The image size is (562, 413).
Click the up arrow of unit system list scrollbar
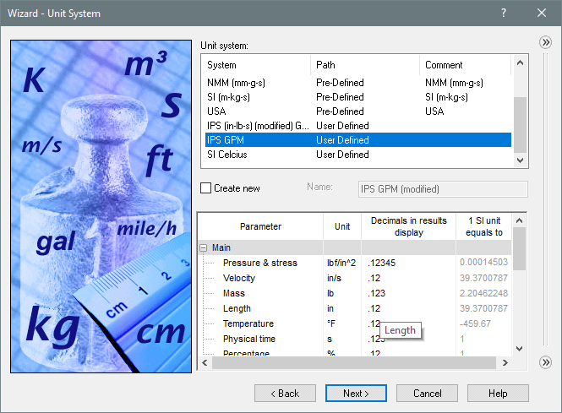point(520,63)
